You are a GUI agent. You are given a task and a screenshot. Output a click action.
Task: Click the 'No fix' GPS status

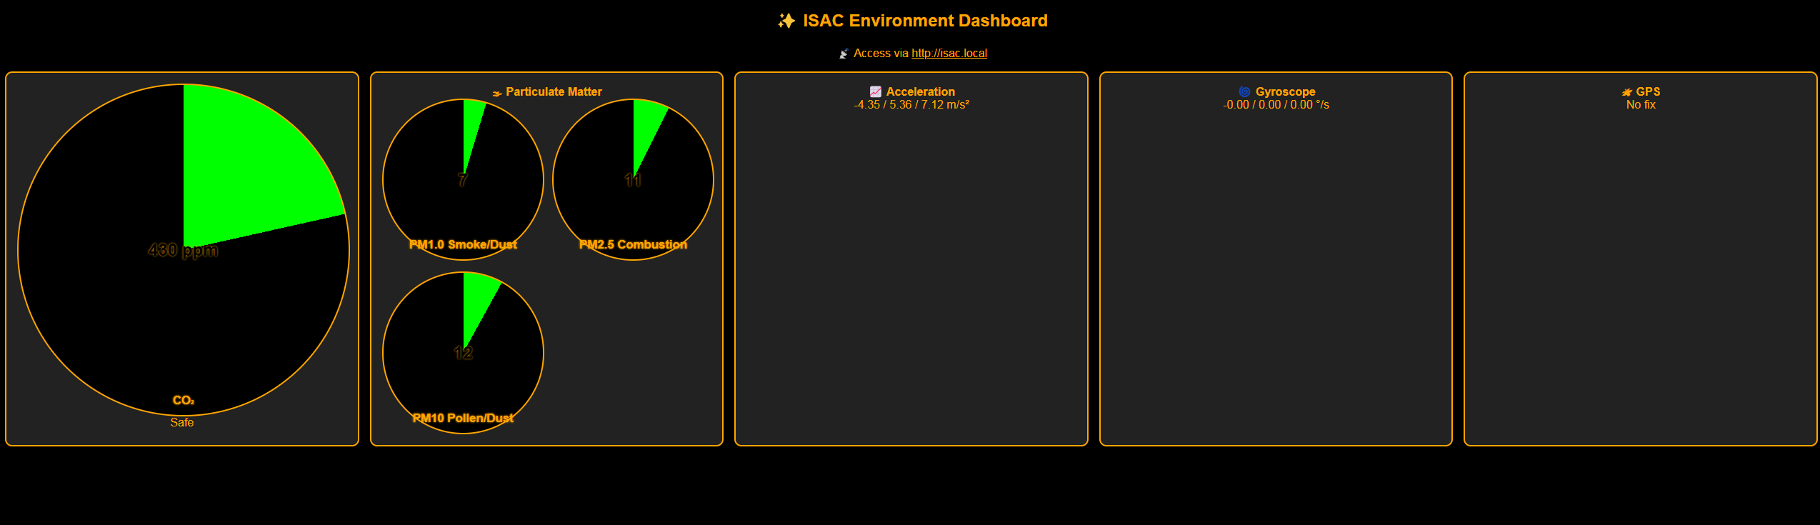[1641, 105]
